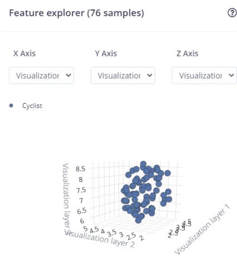This screenshot has height=275, width=237.
Task: Click the Visualization layer 2 axis label
Action: click(x=100, y=239)
